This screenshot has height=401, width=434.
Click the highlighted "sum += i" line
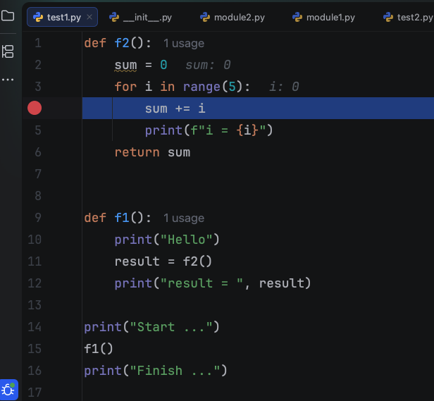[x=175, y=109]
